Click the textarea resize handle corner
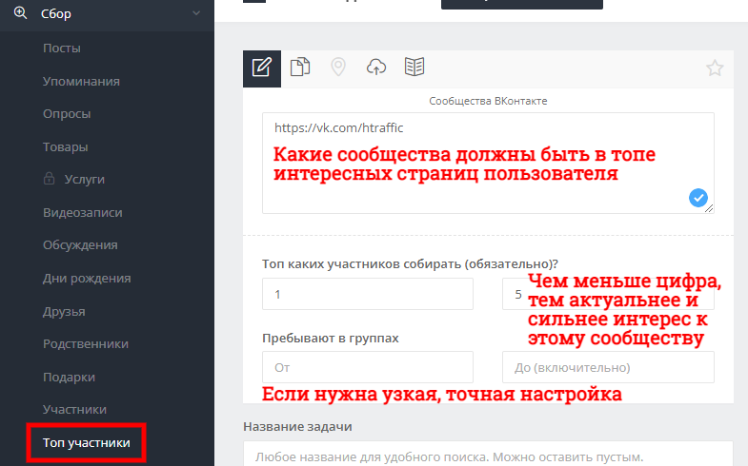This screenshot has height=466, width=748. (709, 208)
